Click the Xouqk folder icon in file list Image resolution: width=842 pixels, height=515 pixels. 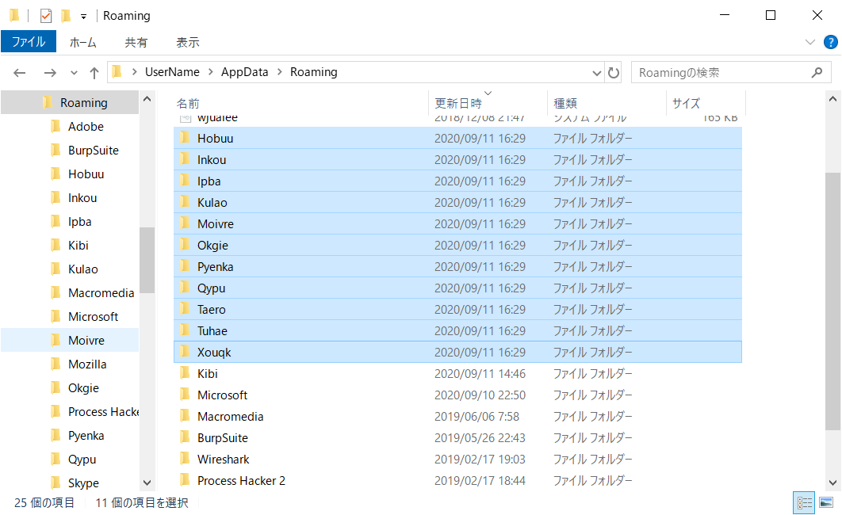click(185, 351)
